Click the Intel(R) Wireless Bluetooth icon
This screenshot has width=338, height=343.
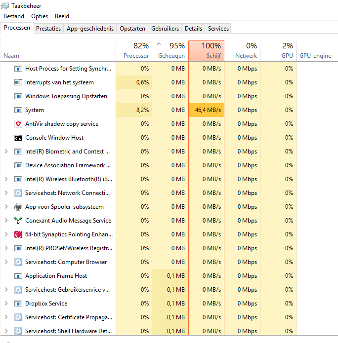coord(18,179)
